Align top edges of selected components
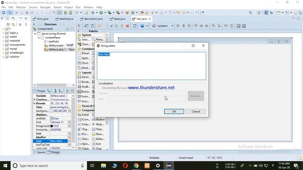303x170 pixels. click(x=196, y=26)
